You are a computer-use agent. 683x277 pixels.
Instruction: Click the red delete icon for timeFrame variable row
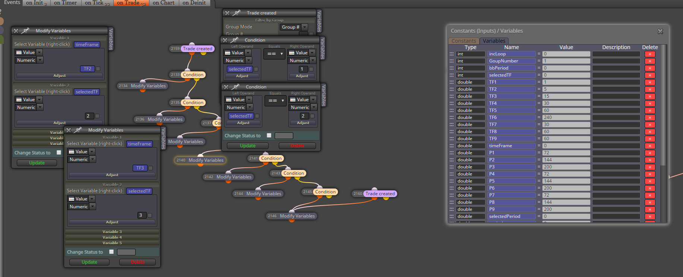pos(650,146)
